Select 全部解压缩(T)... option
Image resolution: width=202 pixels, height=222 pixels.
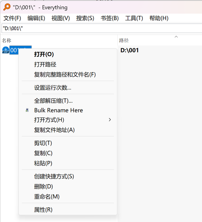68,101
